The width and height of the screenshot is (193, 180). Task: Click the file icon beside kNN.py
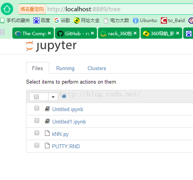[x=47, y=133]
